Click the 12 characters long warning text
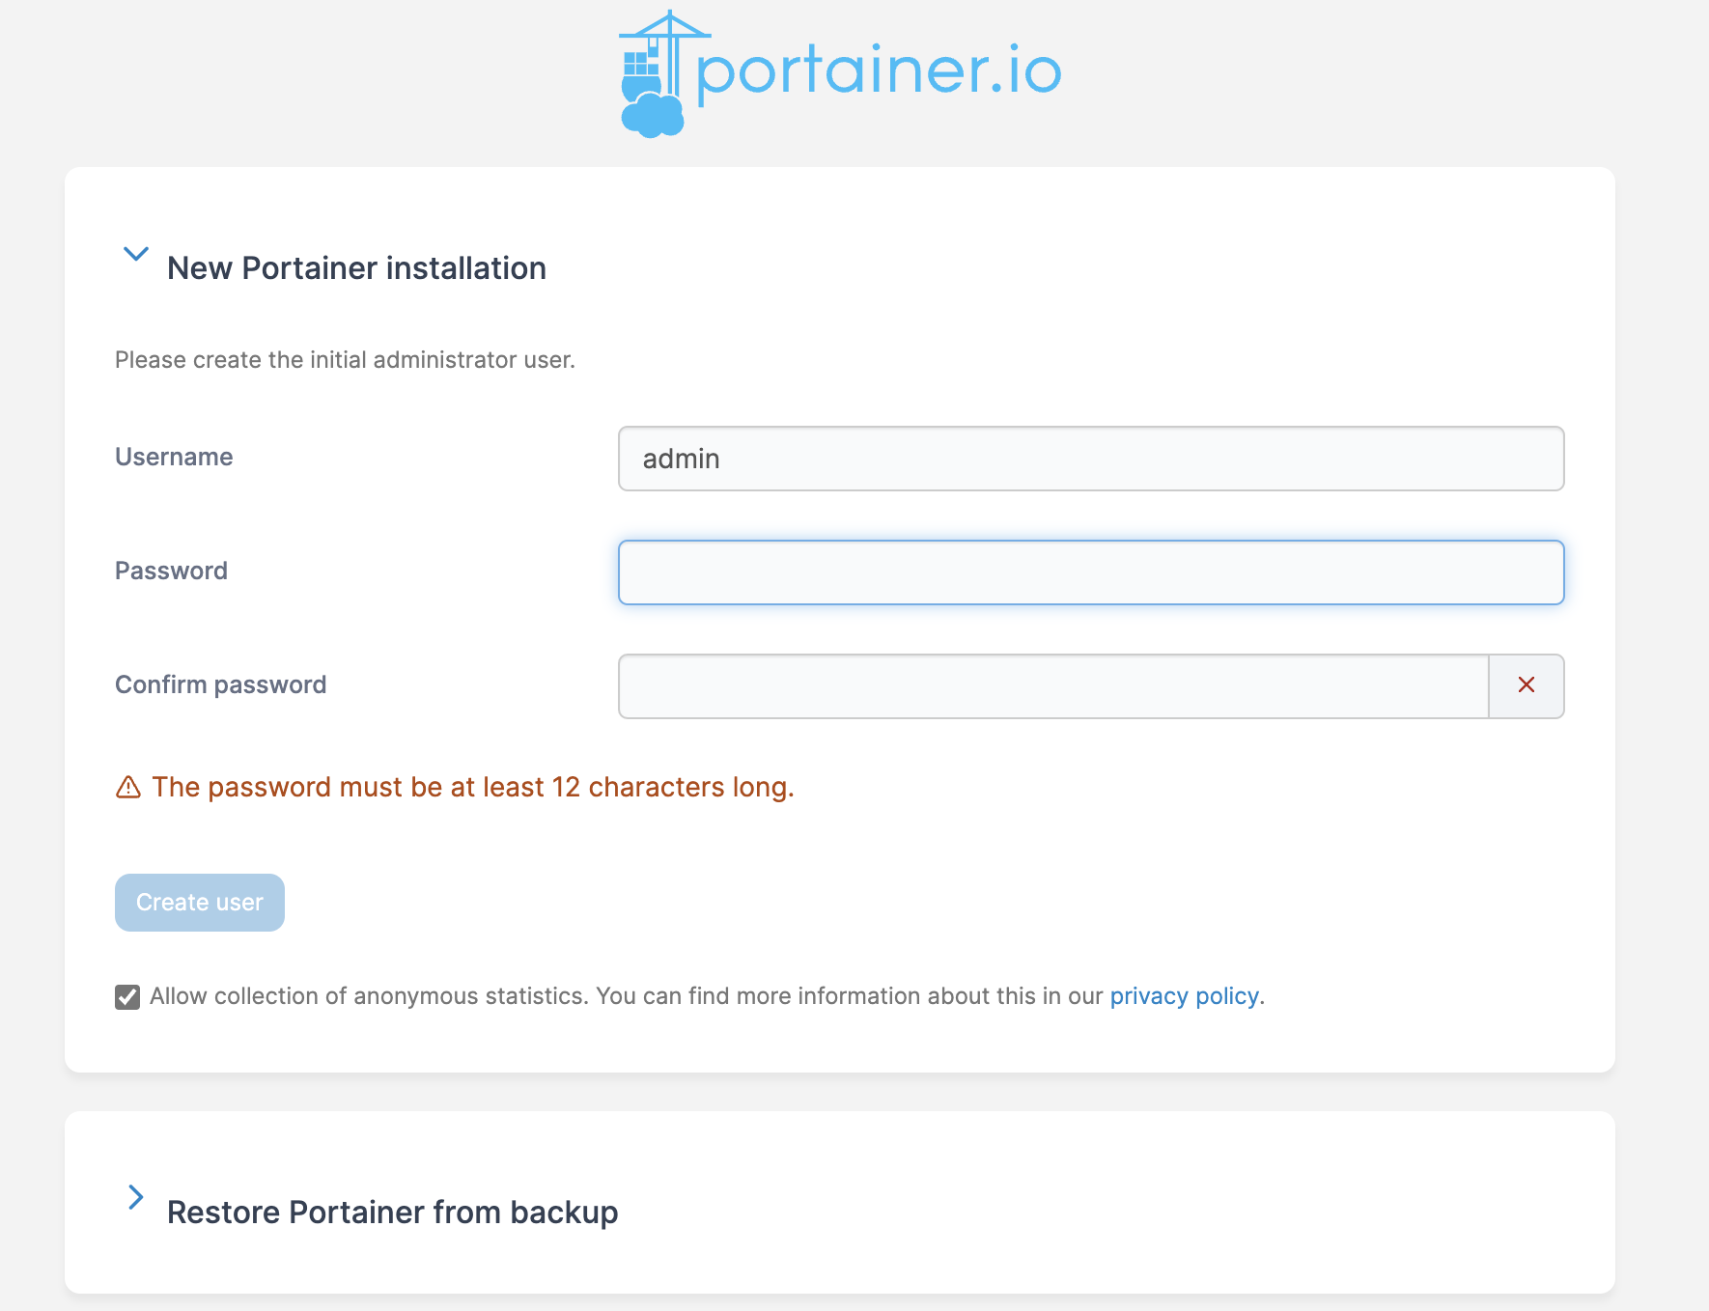Viewport: 1709px width, 1311px height. 473,788
